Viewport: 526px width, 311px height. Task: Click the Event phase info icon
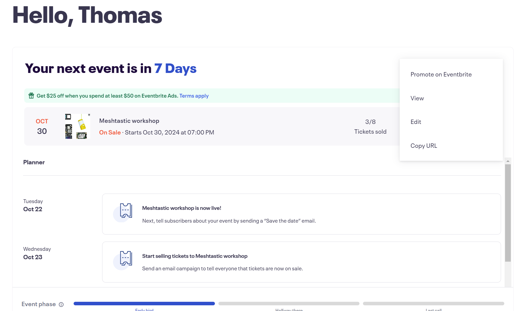(x=61, y=304)
